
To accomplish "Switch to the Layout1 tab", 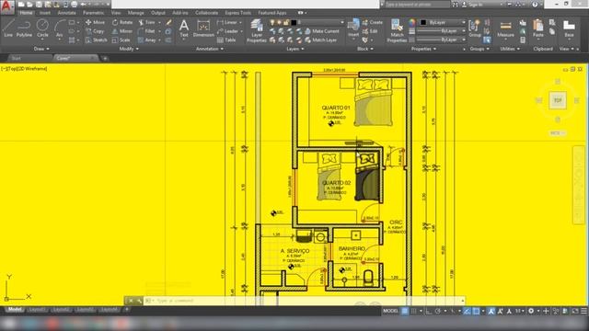I will point(38,310).
